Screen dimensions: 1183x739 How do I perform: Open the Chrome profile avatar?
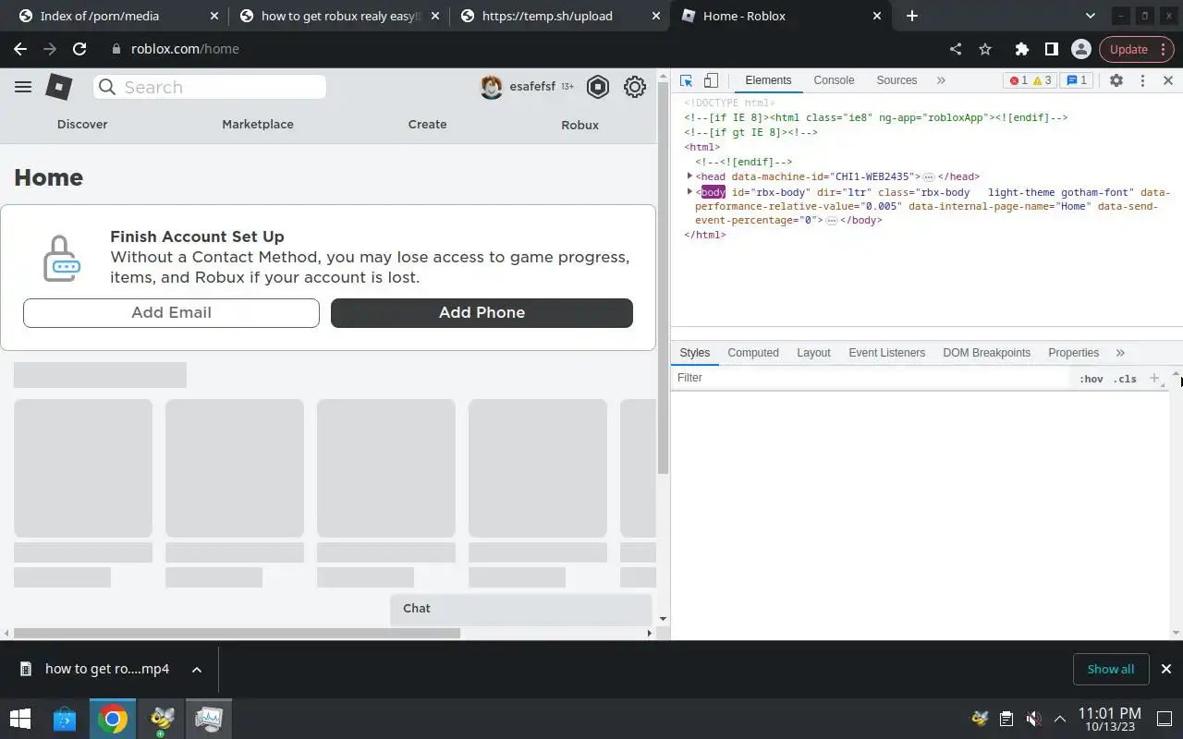(1080, 49)
